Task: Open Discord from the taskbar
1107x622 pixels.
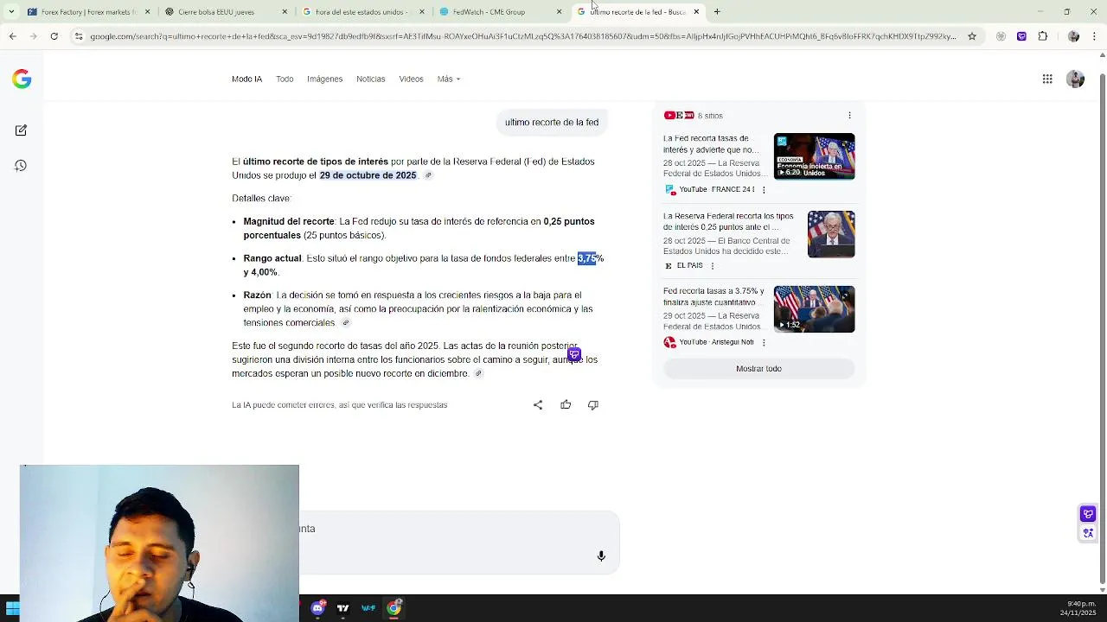Action: pos(317,608)
